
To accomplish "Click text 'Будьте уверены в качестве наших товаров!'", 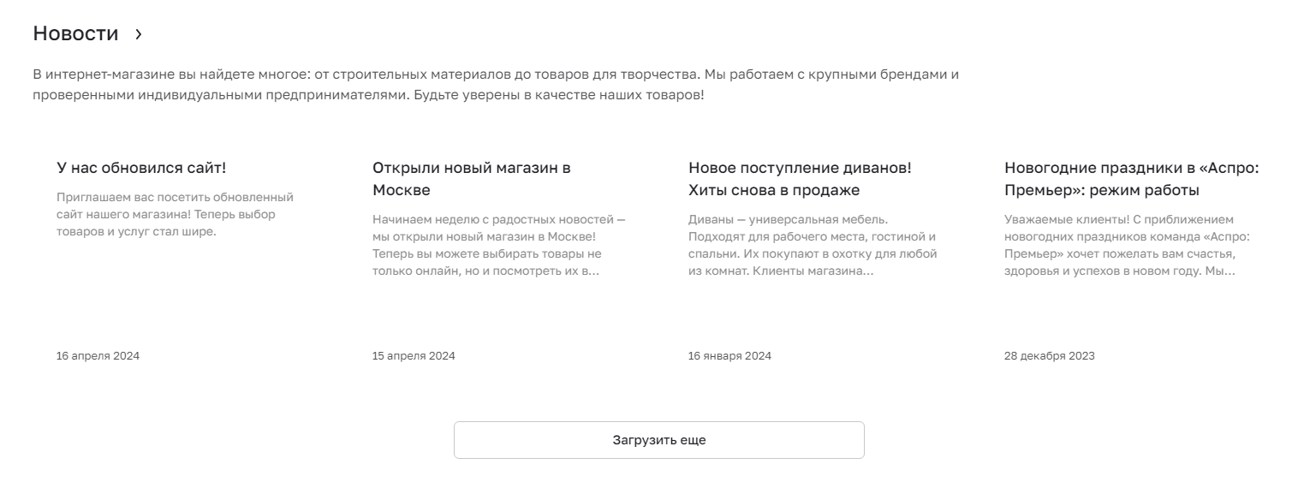I will pyautogui.click(x=559, y=95).
